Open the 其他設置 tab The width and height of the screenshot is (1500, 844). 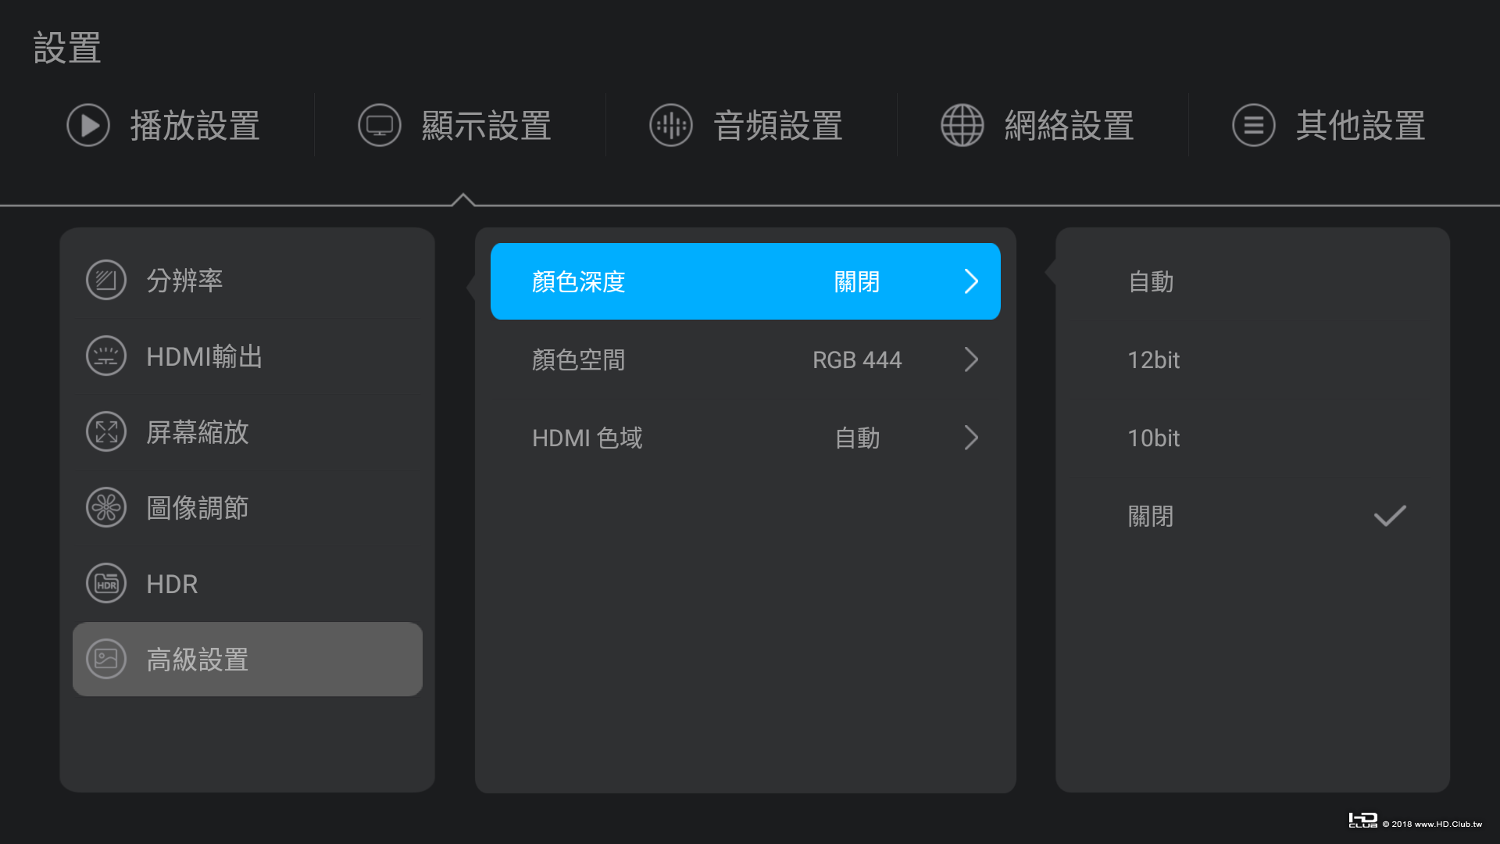point(1329,125)
